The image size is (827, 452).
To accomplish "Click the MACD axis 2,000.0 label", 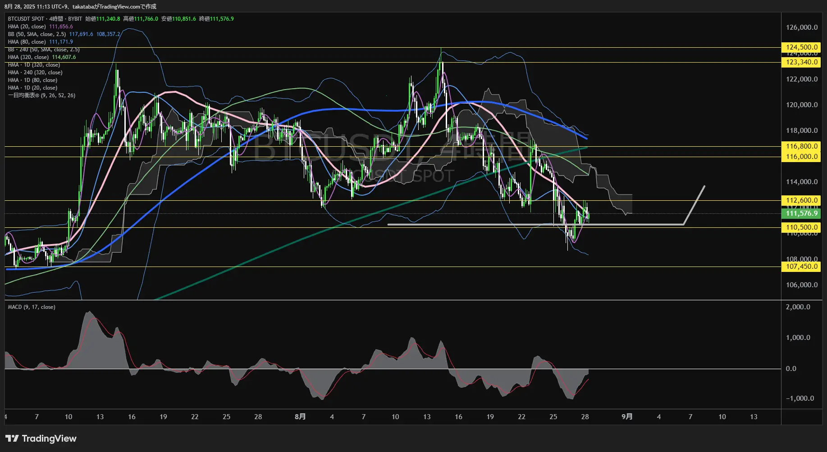I will click(798, 307).
